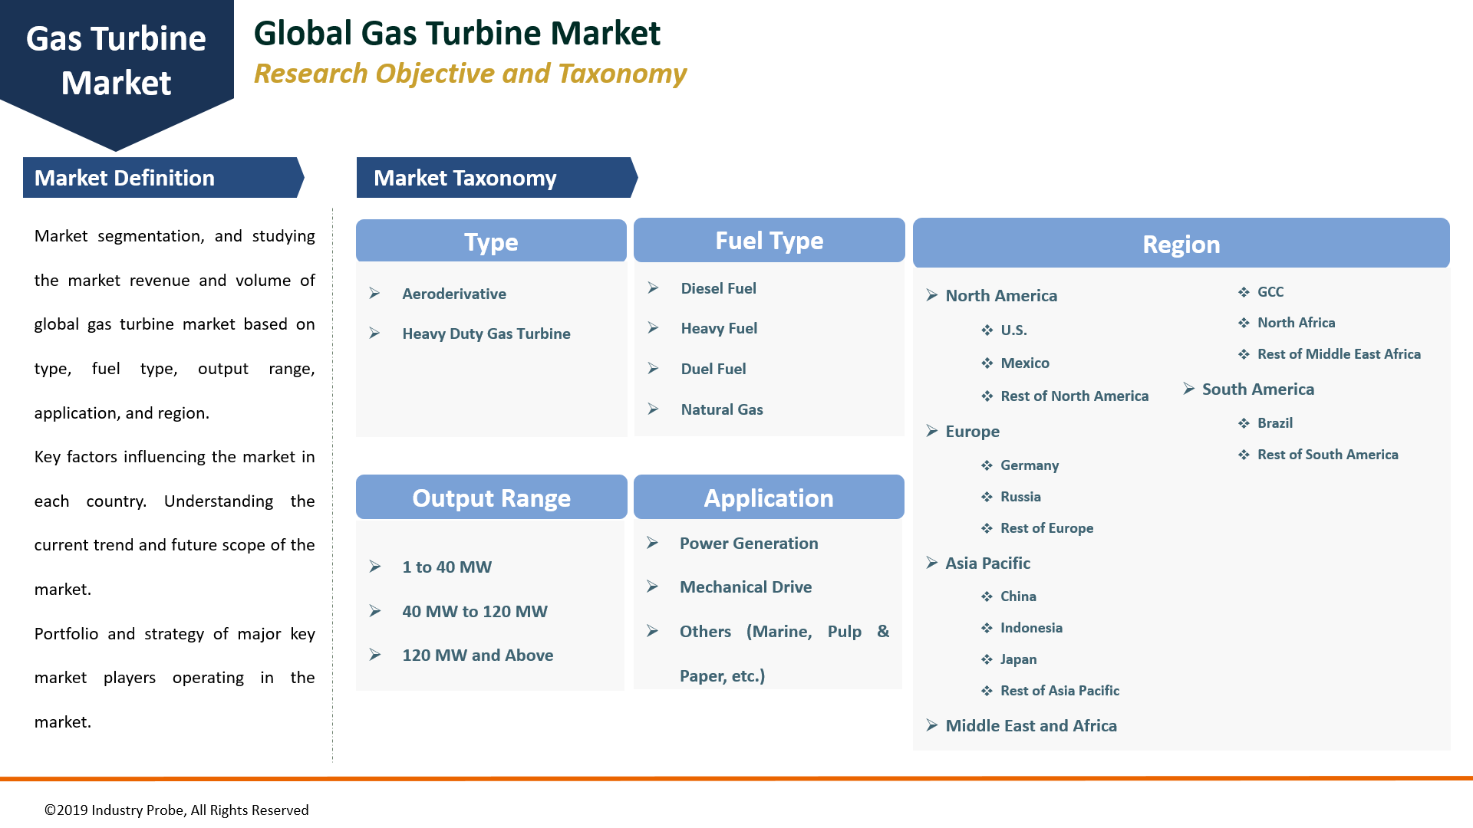Expand the Middle East and Africa arrow

click(931, 725)
